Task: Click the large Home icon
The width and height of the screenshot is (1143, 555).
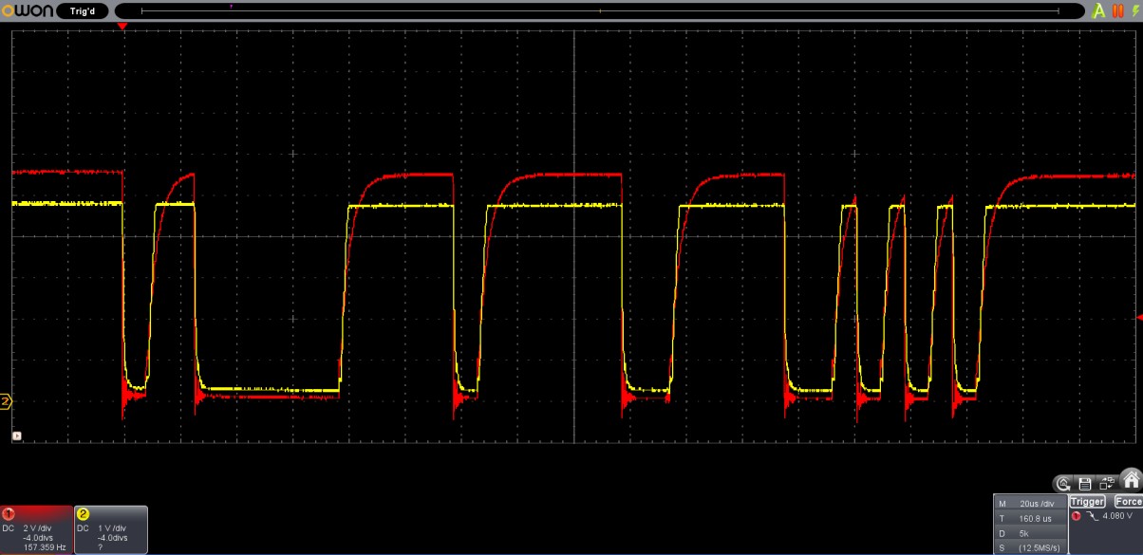Action: [x=1131, y=480]
